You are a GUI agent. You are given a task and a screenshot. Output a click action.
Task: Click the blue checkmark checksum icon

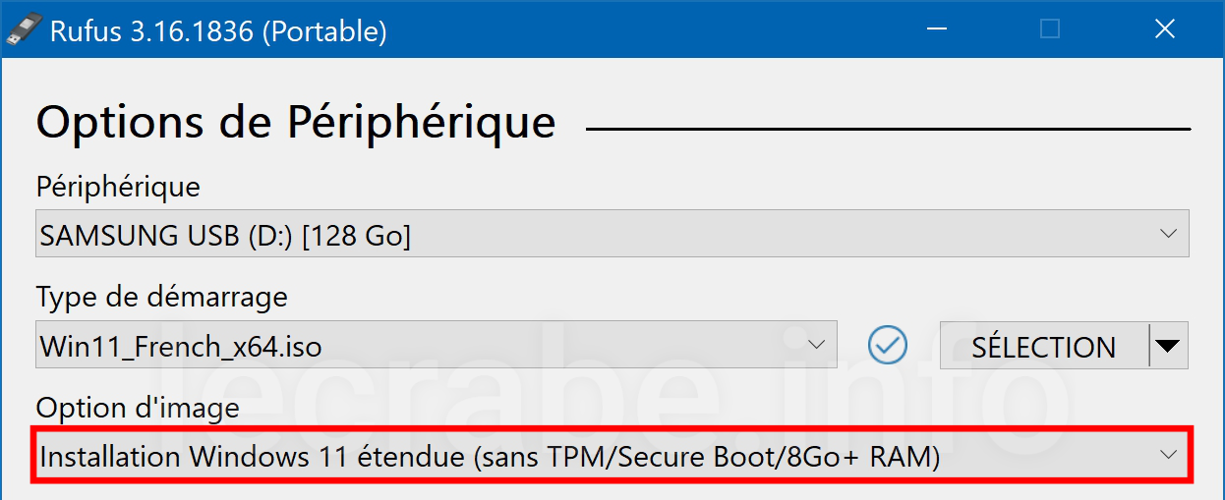pos(888,345)
